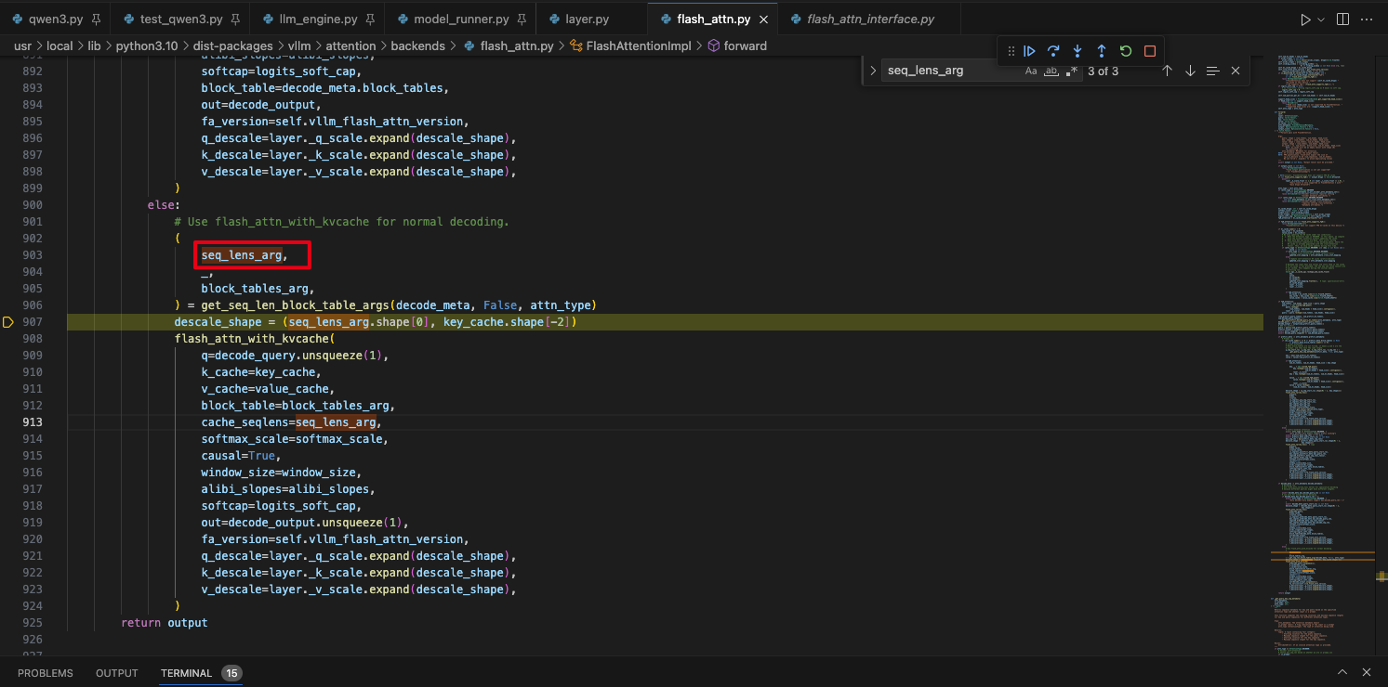Open the Run dropdown arrow at top right
Screen dimensions: 1388x687
[x=1320, y=19]
